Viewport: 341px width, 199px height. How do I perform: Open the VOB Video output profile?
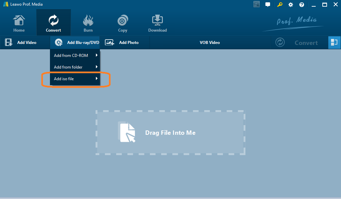(x=210, y=43)
